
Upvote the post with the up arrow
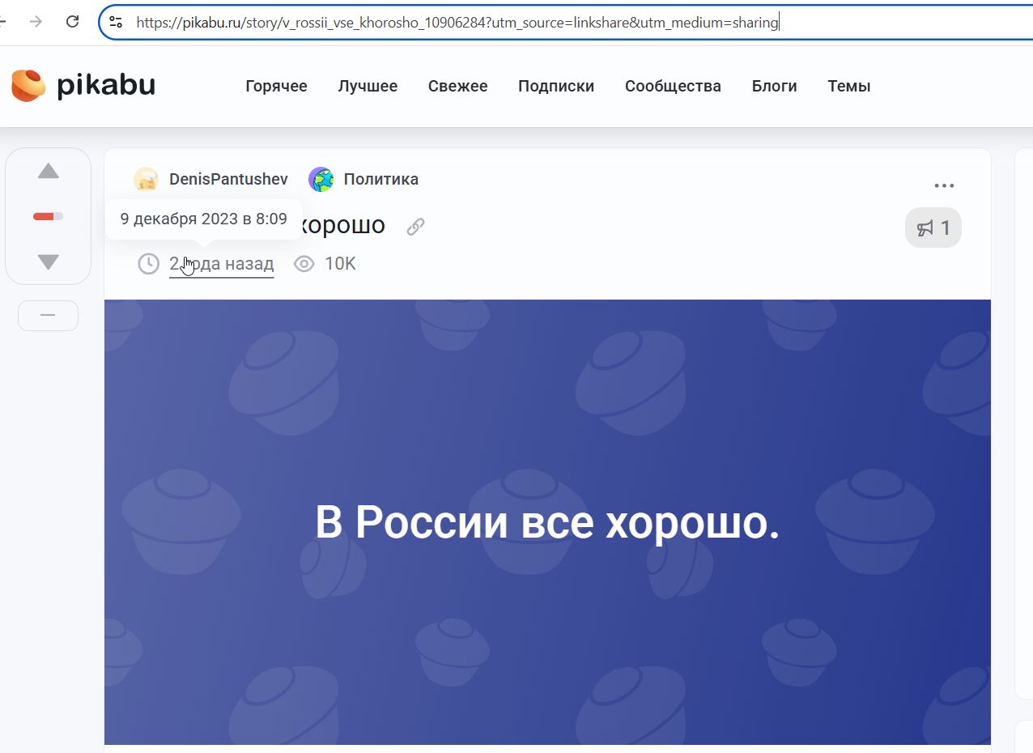tap(48, 171)
